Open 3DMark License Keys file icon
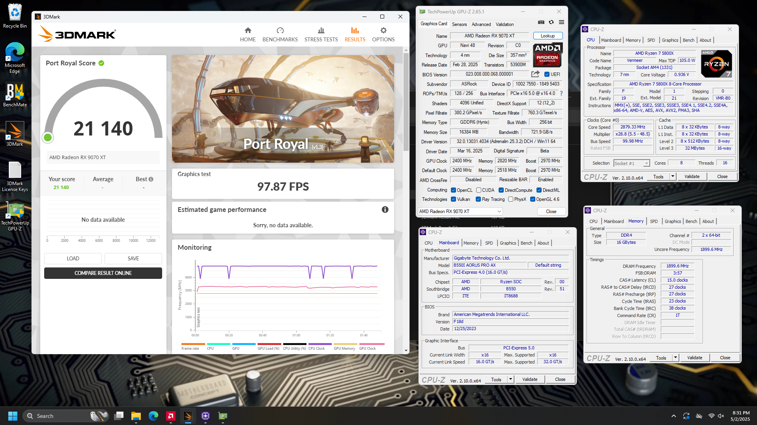Image resolution: width=757 pixels, height=425 pixels. [x=15, y=176]
